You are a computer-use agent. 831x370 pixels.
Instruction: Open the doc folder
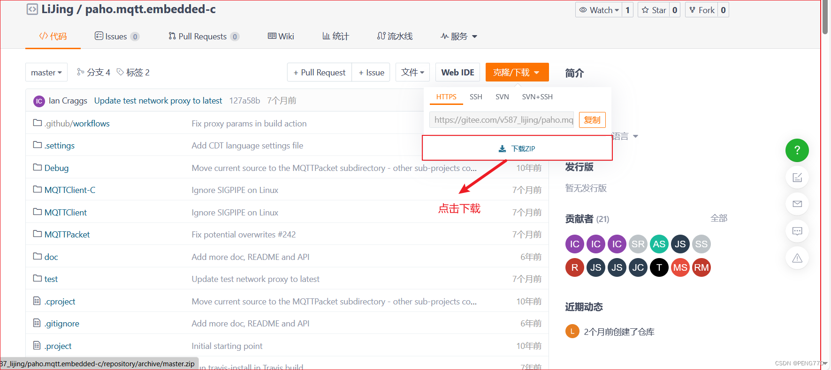51,257
